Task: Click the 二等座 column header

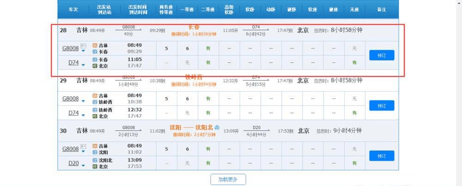Action: 208,10
